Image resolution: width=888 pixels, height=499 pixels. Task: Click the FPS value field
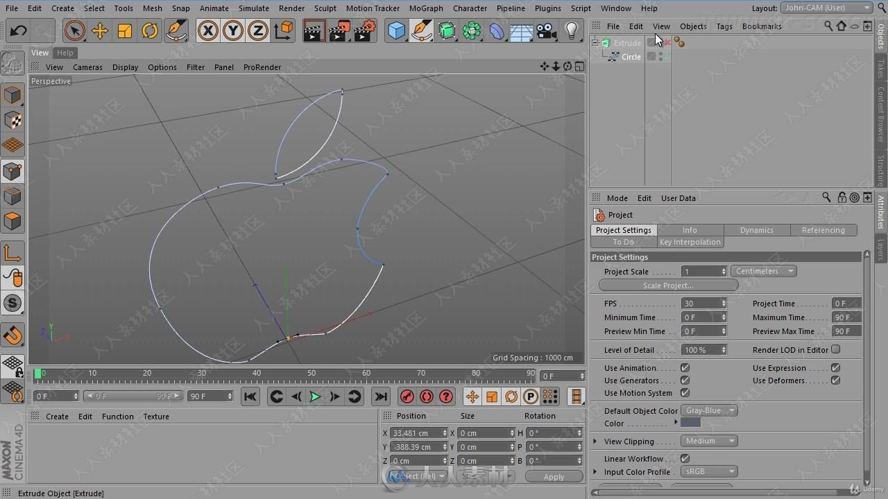coord(703,303)
